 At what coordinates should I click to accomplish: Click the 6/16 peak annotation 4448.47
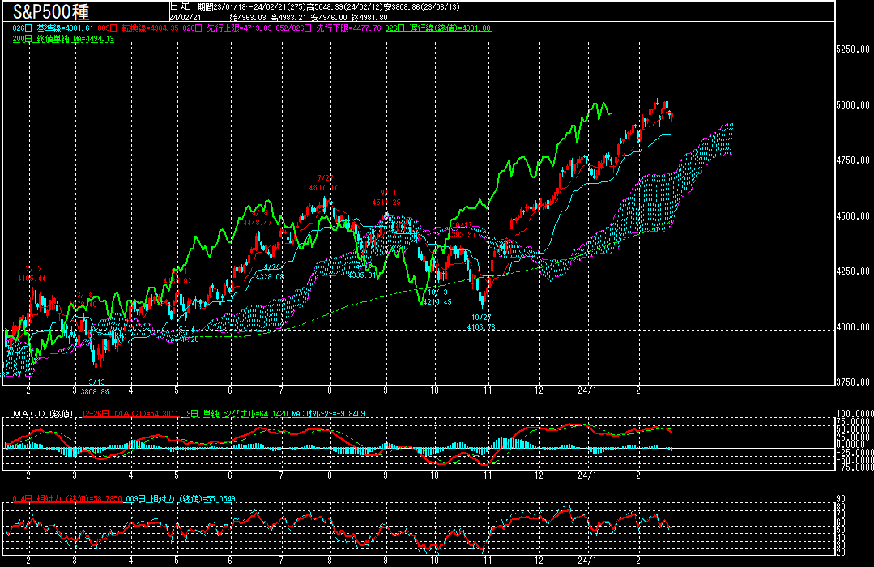coord(258,217)
